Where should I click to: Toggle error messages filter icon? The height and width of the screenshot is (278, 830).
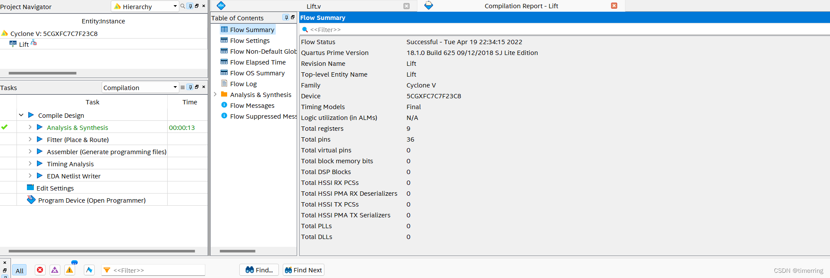pos(40,270)
